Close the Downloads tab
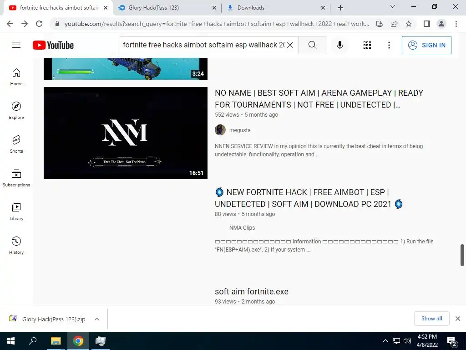This screenshot has width=466, height=350. tap(323, 8)
